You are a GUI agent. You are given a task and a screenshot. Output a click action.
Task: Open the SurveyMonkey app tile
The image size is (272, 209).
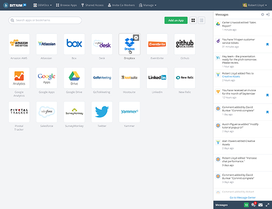(74, 112)
